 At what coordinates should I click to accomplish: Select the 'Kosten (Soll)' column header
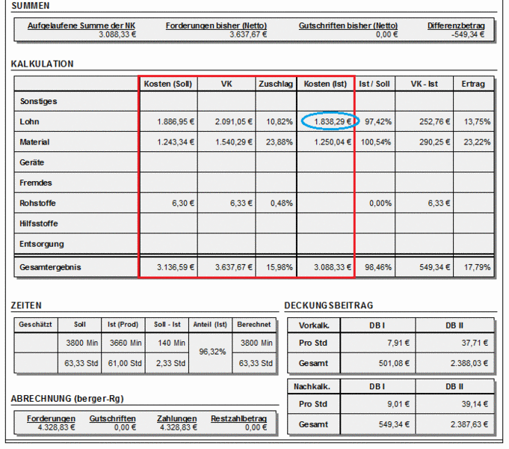168,84
